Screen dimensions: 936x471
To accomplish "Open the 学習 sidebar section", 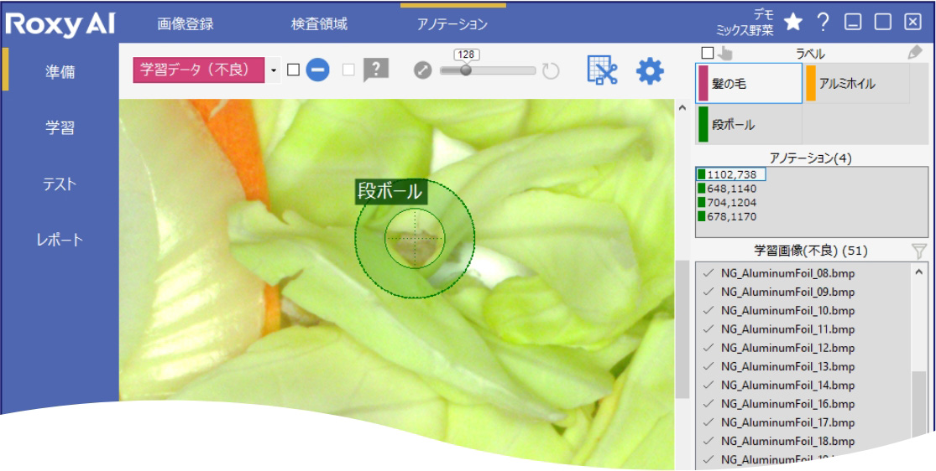I will (x=60, y=127).
